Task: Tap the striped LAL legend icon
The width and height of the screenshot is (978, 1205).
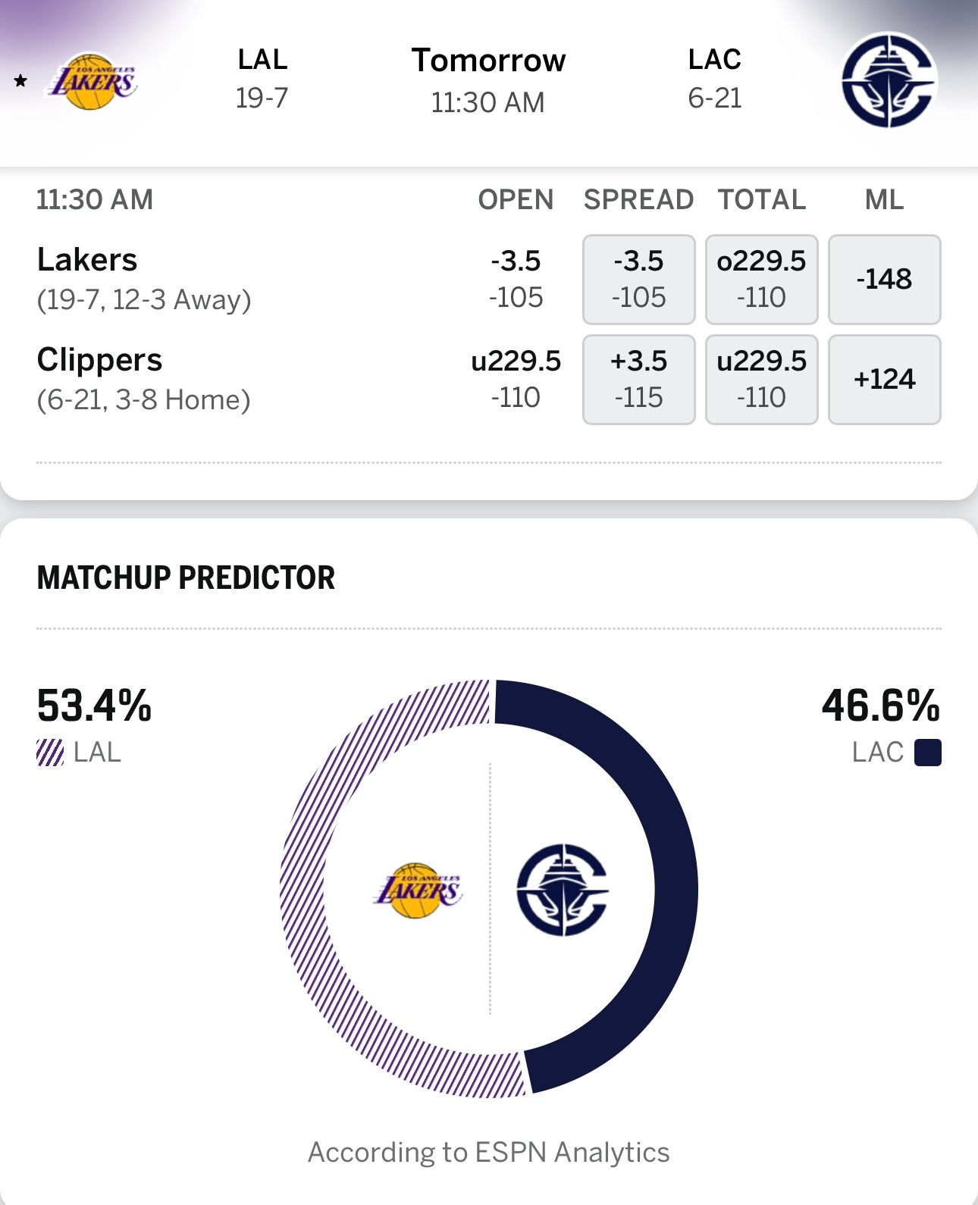Action: [x=50, y=753]
